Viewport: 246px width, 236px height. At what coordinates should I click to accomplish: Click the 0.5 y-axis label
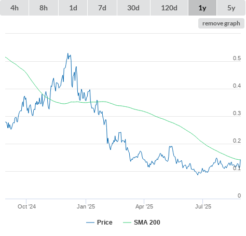pyautogui.click(x=237, y=58)
